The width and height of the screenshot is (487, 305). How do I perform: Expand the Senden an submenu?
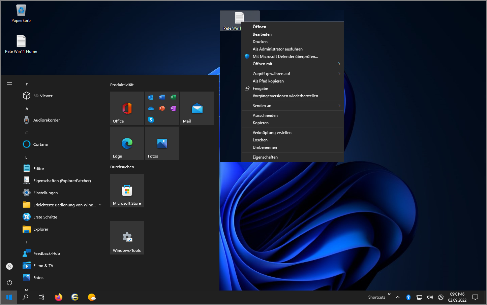click(293, 106)
